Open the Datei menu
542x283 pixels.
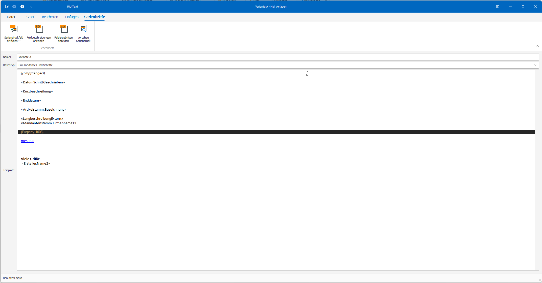[11, 17]
